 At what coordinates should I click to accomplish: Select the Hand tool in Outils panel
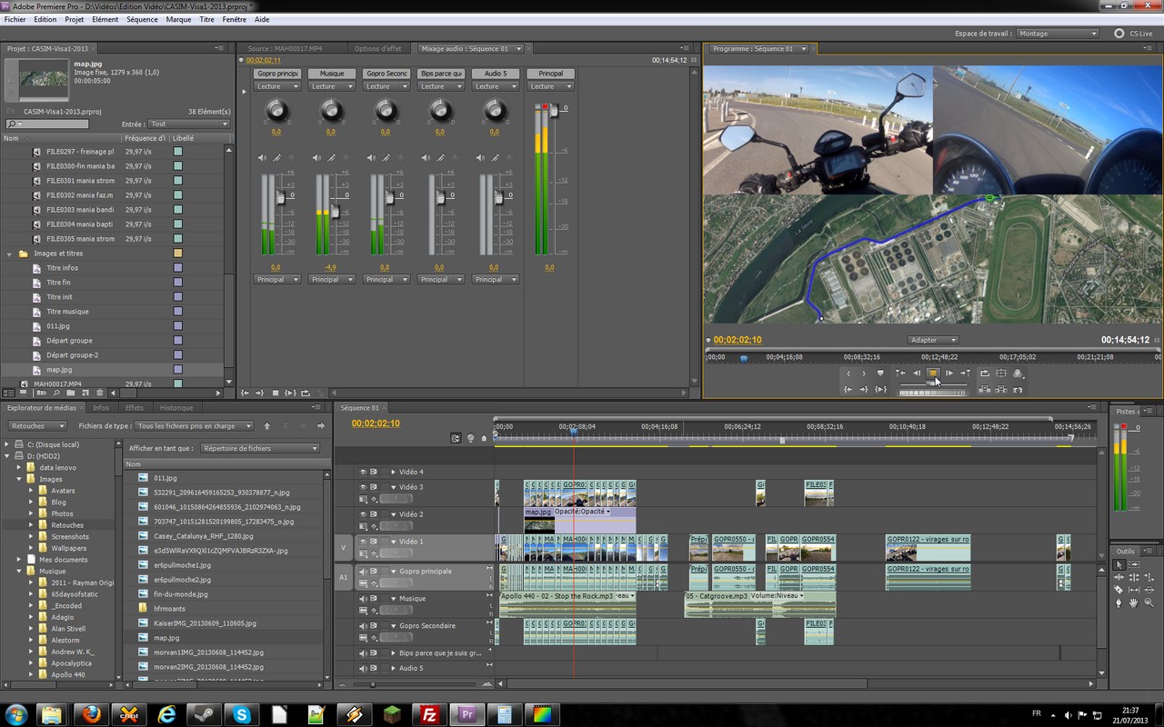coord(1134,603)
